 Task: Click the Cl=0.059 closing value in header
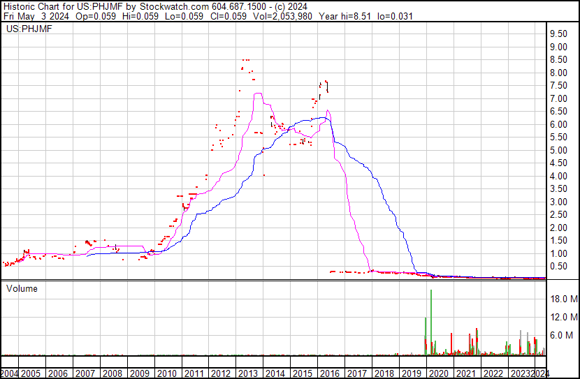tap(229, 17)
